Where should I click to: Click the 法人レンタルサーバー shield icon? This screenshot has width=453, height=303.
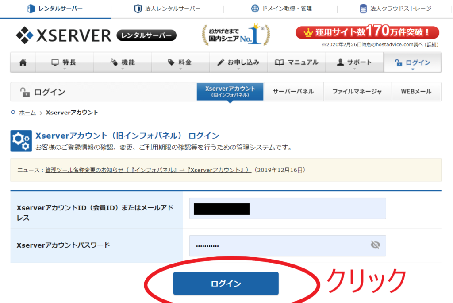point(138,9)
